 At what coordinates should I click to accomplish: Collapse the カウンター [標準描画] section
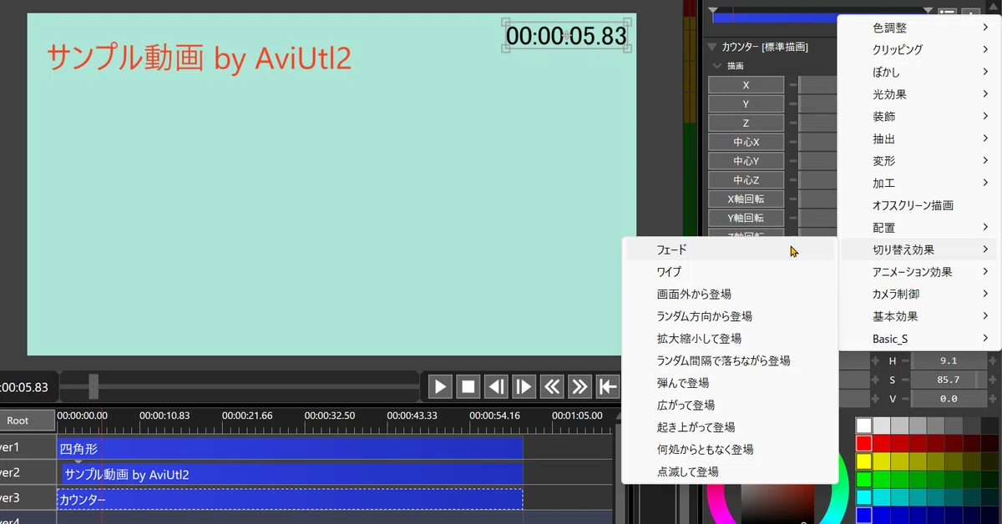coord(712,48)
